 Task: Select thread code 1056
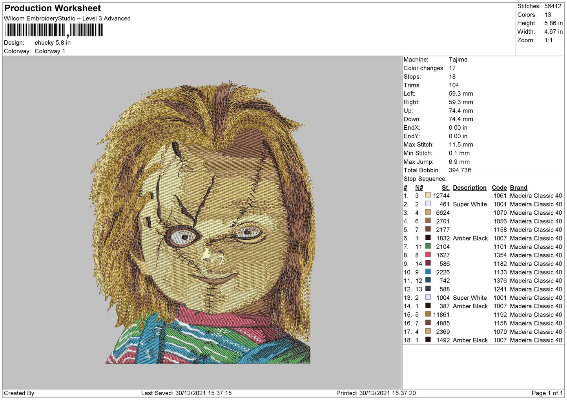(500, 221)
